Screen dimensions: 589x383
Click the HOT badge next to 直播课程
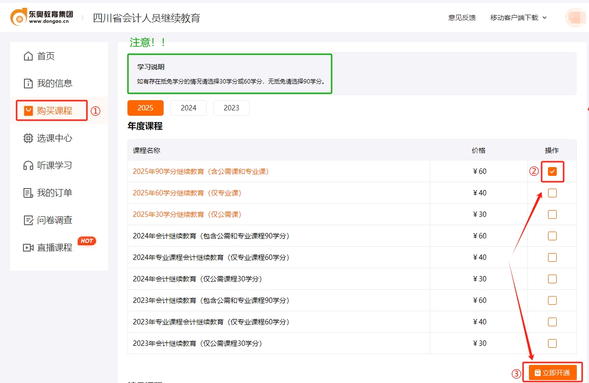tap(86, 240)
